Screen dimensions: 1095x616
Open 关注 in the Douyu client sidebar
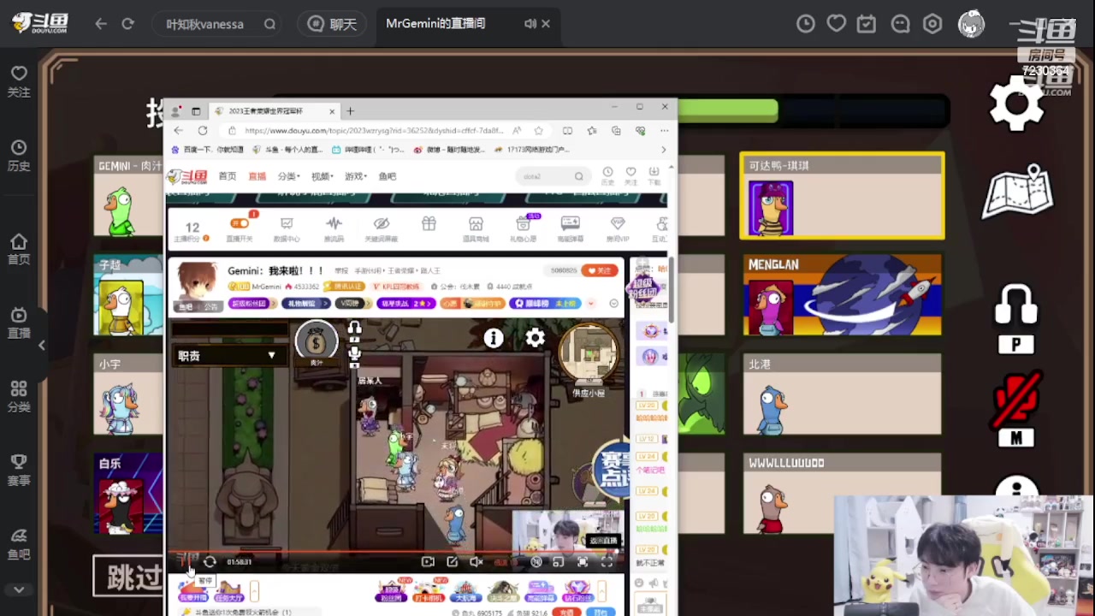click(19, 82)
